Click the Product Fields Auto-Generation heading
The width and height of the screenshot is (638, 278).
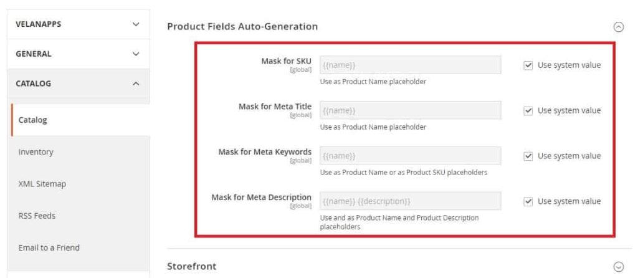242,26
